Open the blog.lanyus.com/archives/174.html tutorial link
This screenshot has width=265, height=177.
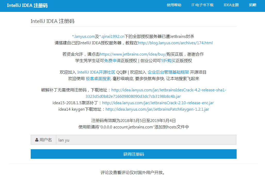[175, 43]
